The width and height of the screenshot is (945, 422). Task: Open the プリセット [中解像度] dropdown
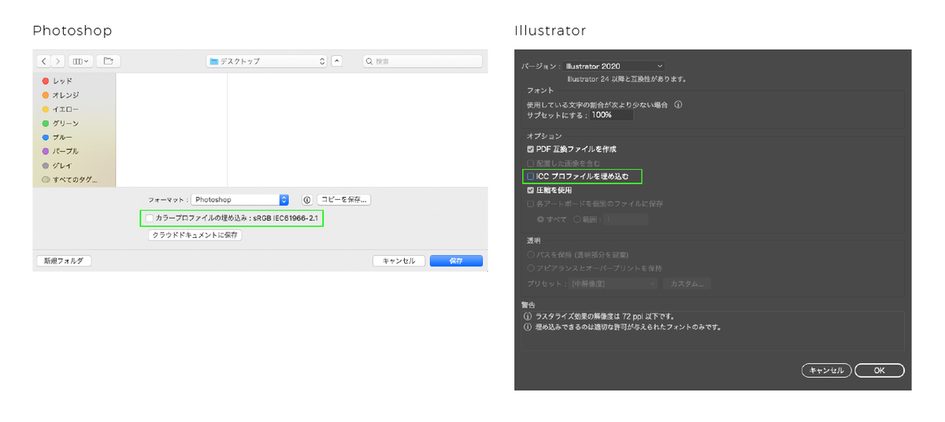coord(613,283)
